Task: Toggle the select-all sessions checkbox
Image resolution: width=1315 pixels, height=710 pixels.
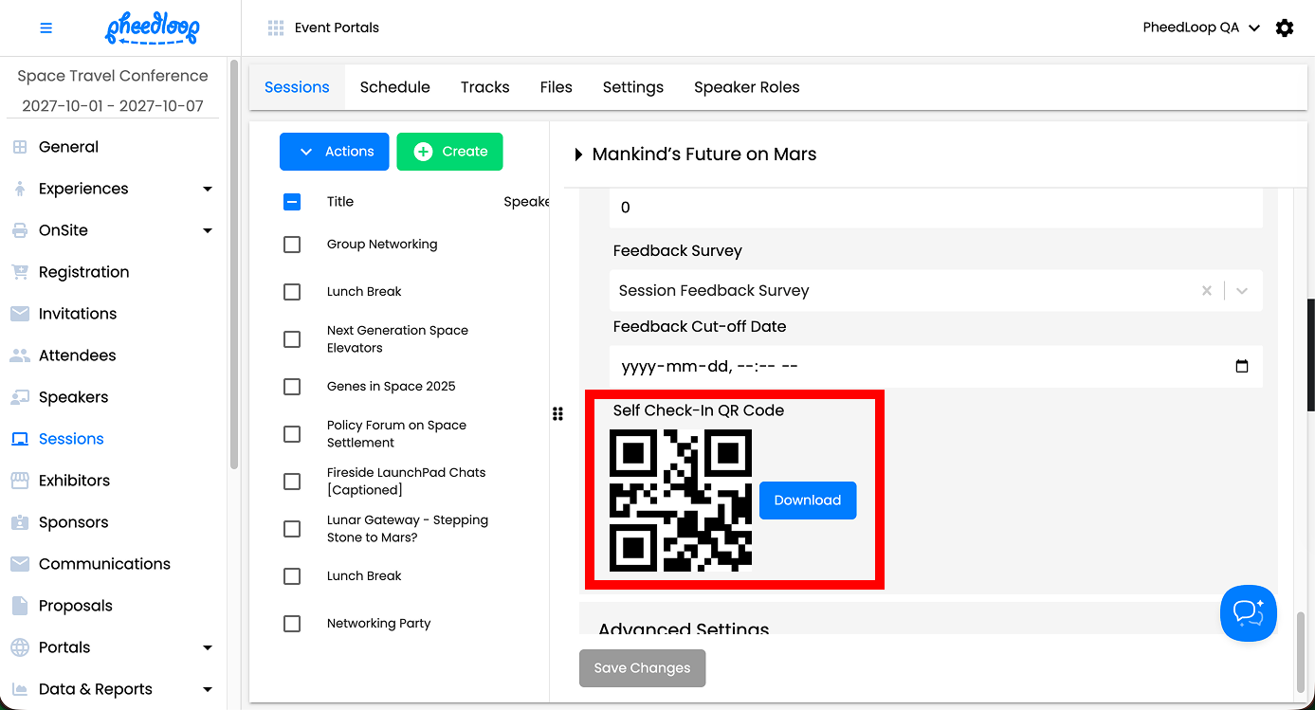Action: (x=292, y=202)
